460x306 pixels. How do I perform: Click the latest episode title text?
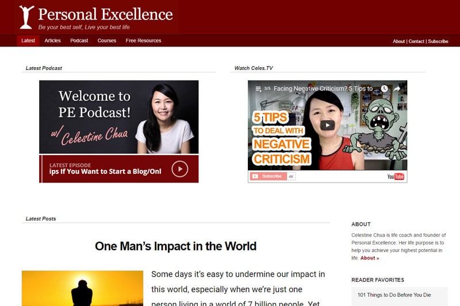[105, 172]
